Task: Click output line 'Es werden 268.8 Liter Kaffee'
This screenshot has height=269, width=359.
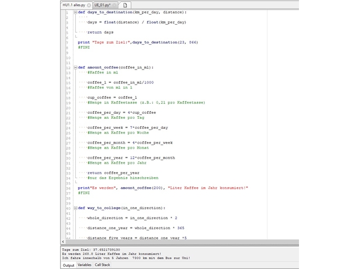Action: pos(112,254)
